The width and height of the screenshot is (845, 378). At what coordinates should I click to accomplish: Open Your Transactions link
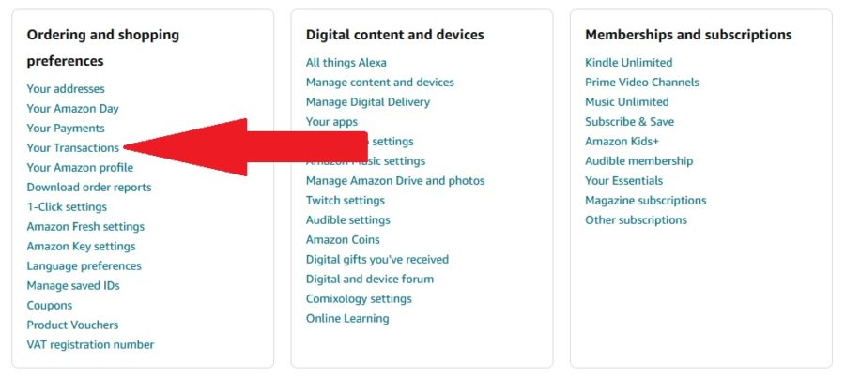coord(72,147)
